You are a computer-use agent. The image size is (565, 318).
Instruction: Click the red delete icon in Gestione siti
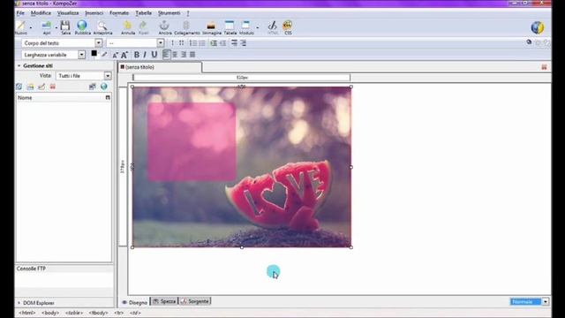click(x=53, y=87)
